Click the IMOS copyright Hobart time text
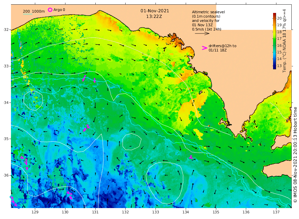Viewport: 299px width, 219px height. tap(295, 155)
